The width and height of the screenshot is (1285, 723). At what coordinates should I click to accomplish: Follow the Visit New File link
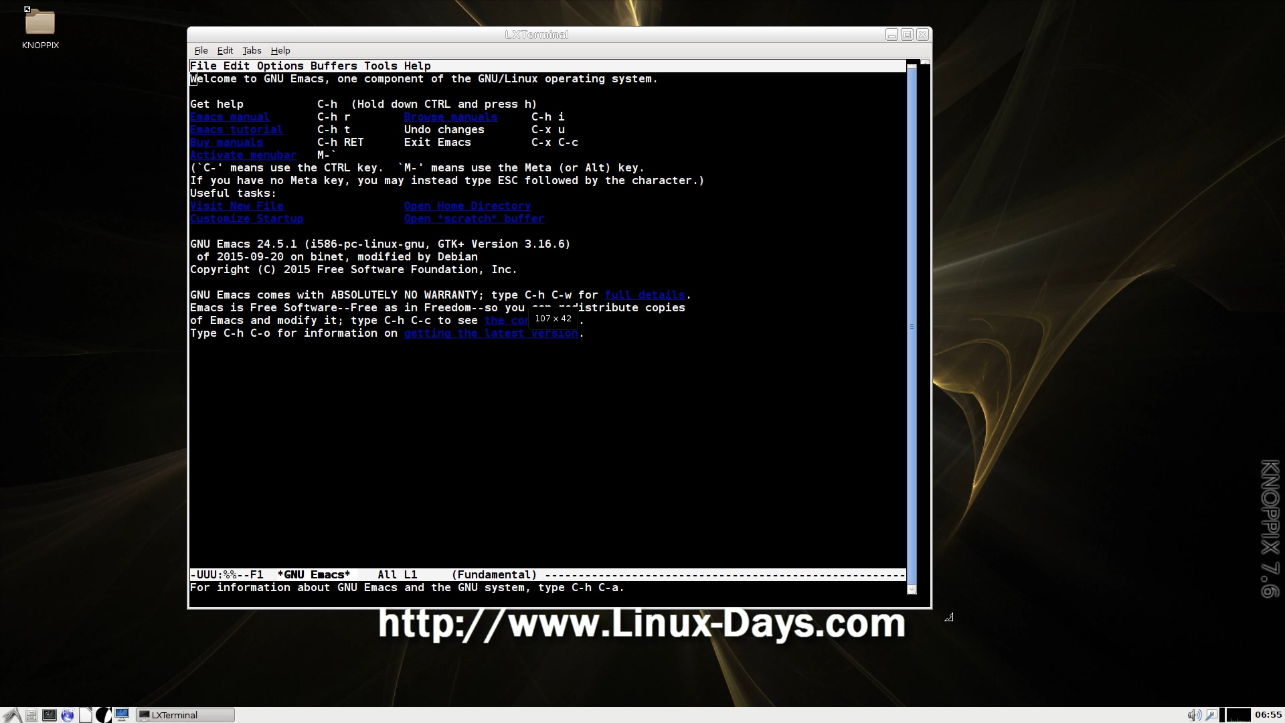coord(236,206)
